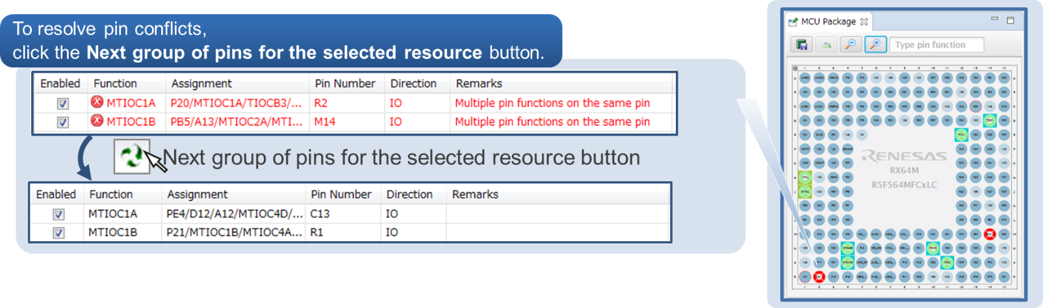Toggle Enabled checkbox for MTIOC1B on R1
This screenshot has height=308, width=1043.
click(x=58, y=233)
